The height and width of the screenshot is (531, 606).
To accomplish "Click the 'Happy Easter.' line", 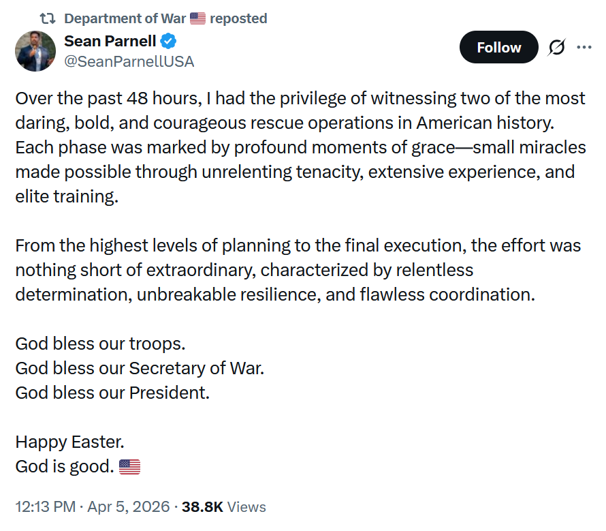I will click(x=69, y=442).
